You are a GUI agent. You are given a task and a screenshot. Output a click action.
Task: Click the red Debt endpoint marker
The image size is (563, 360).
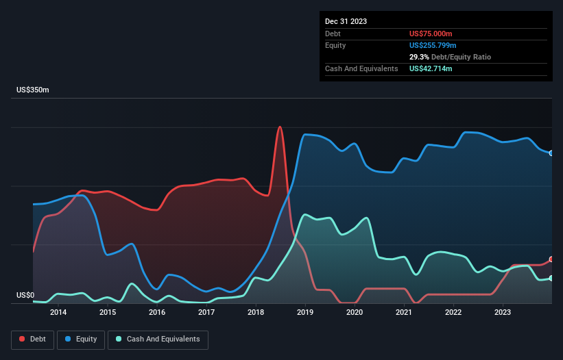pyautogui.click(x=551, y=259)
